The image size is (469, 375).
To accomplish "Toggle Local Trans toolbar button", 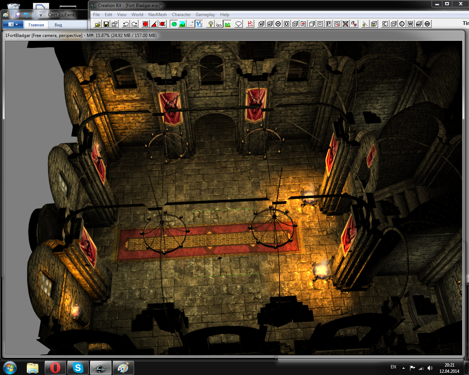I will (163, 24).
